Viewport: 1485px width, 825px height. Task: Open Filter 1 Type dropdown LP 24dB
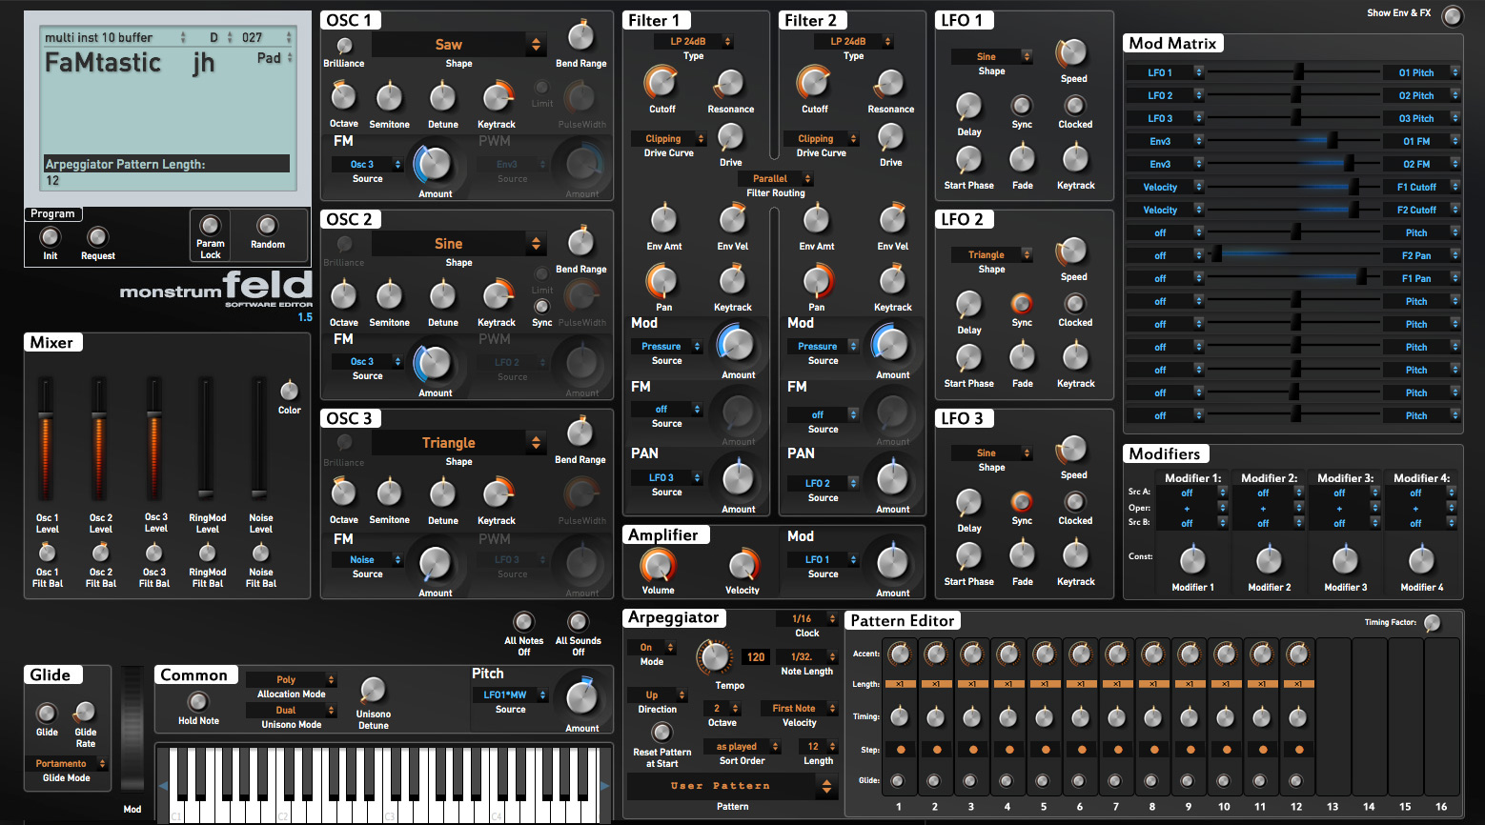point(694,42)
